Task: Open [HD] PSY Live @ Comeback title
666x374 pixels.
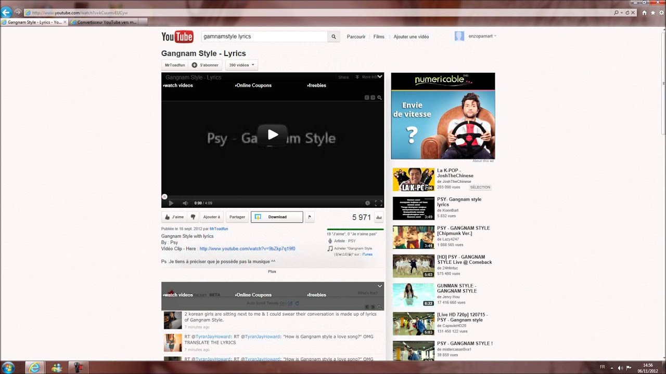Action: click(x=464, y=260)
